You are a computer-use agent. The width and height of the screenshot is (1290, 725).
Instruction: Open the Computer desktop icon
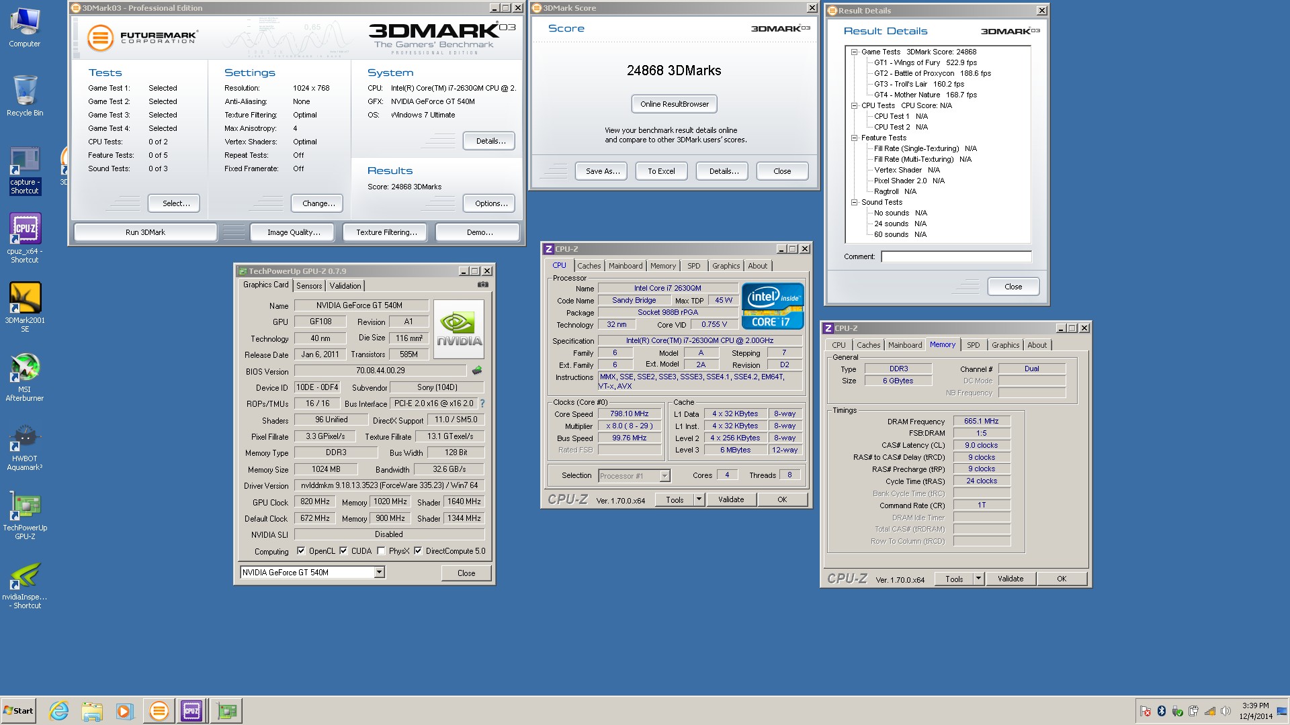[25, 28]
